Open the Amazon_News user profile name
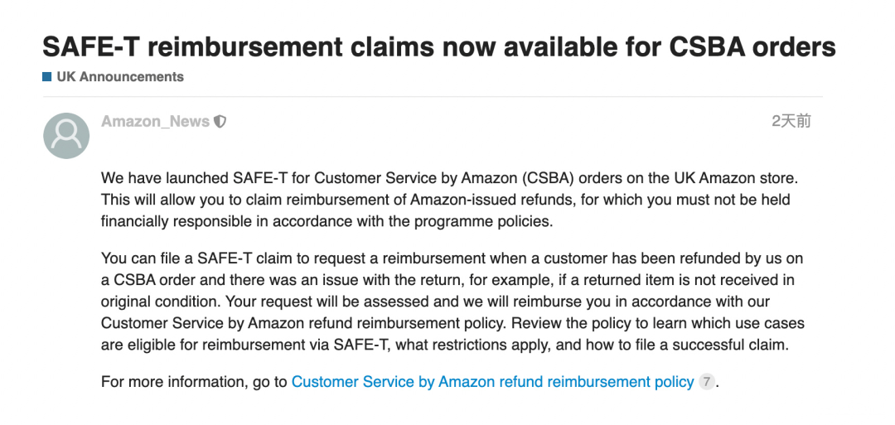The height and width of the screenshot is (425, 895). (155, 122)
